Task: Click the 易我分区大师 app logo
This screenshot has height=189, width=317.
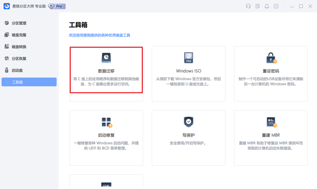Action: (x=7, y=6)
